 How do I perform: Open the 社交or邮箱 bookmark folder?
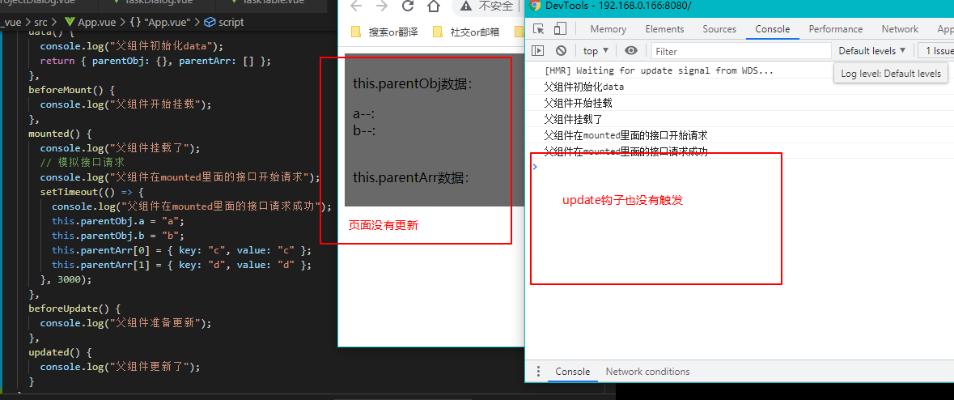pos(466,32)
